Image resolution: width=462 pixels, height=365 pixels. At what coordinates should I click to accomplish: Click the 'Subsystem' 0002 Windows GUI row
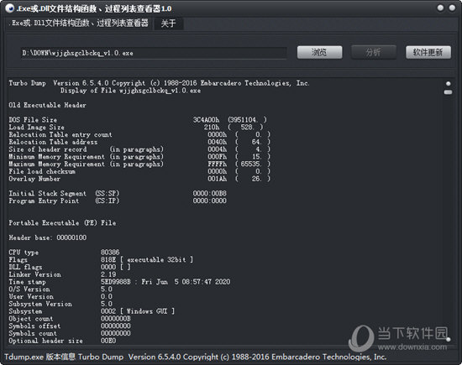(x=92, y=311)
